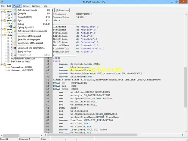Click line number 52 in the gutter
This screenshot has height=141, width=188.
48,80
